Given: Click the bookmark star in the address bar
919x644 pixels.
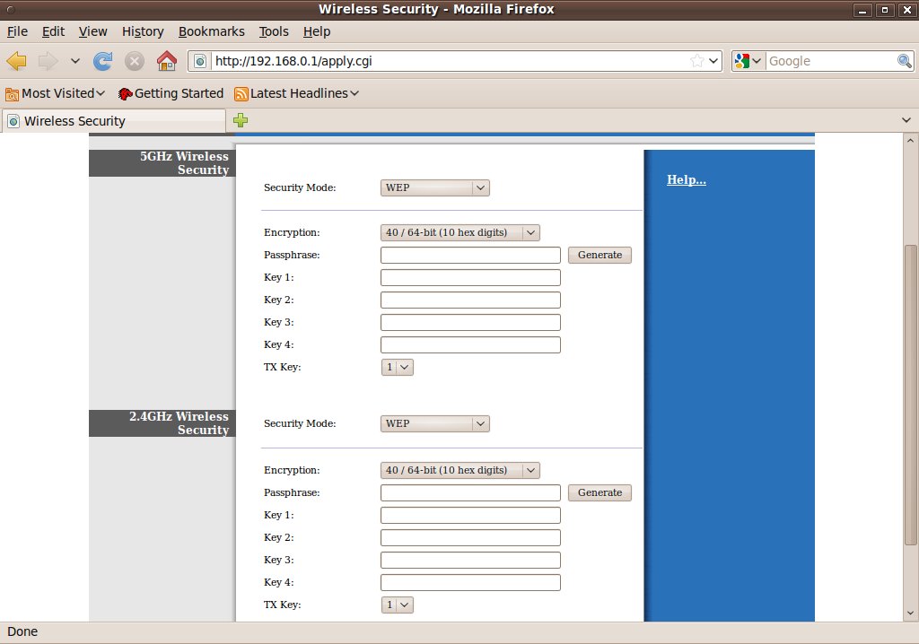Looking at the screenshot, I should 697,61.
